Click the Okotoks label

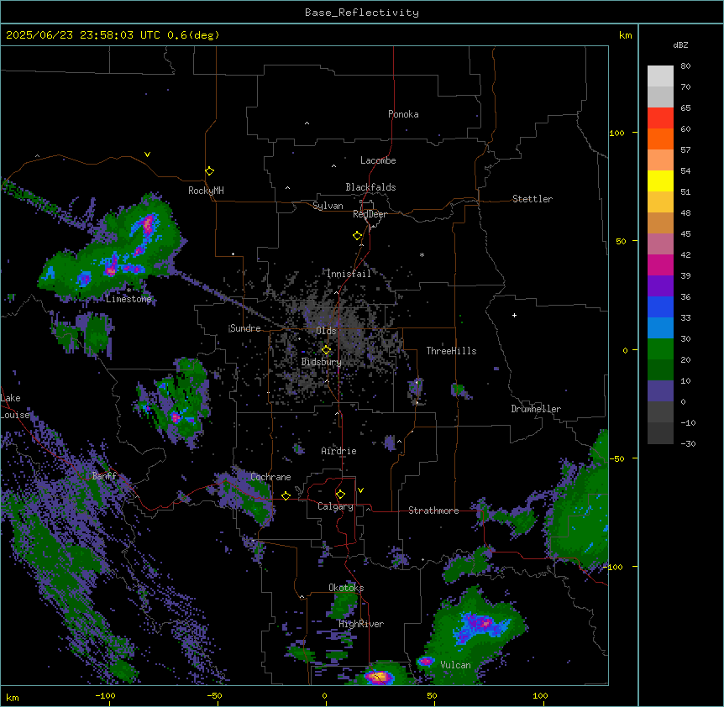point(346,588)
